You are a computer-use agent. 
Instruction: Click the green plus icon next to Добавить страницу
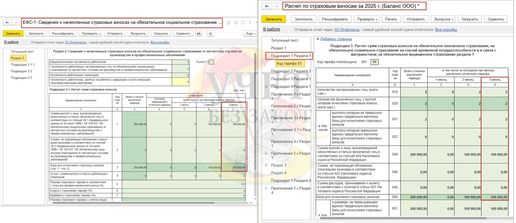point(318,39)
